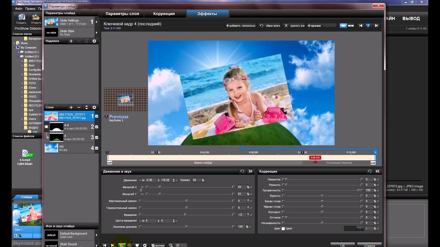Image resolution: width=440 pixels, height=247 pixels.
Task: Open ВЫВОД workspace tab in ProShow window
Action: pos(411,19)
